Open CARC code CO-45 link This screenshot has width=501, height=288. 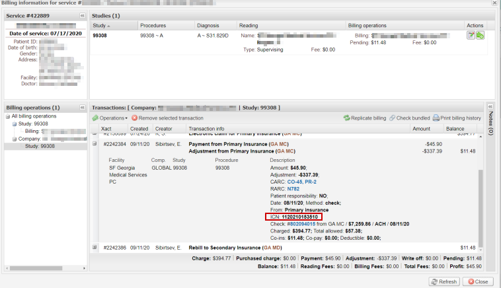[295, 182]
